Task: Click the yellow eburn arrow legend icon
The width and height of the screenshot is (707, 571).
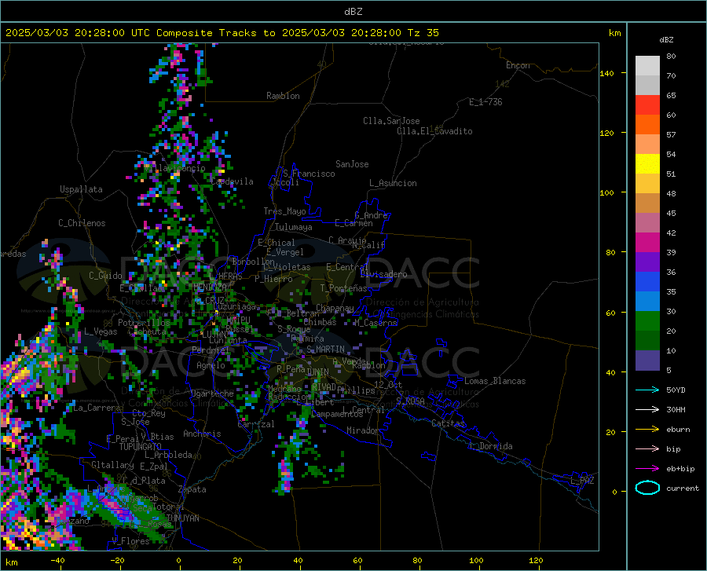Action: pos(647,429)
